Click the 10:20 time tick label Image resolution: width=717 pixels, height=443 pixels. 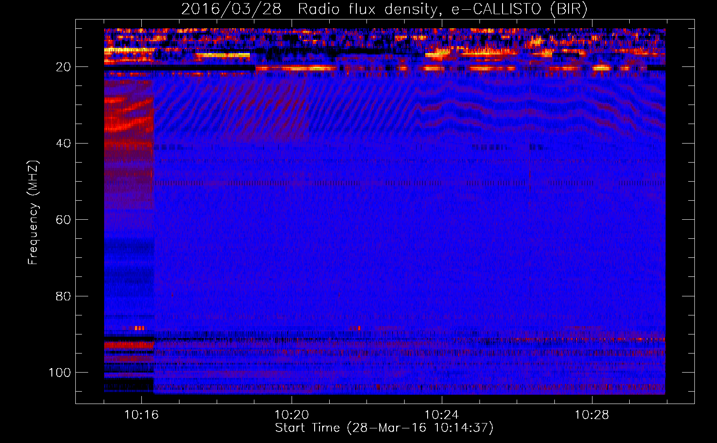292,415
